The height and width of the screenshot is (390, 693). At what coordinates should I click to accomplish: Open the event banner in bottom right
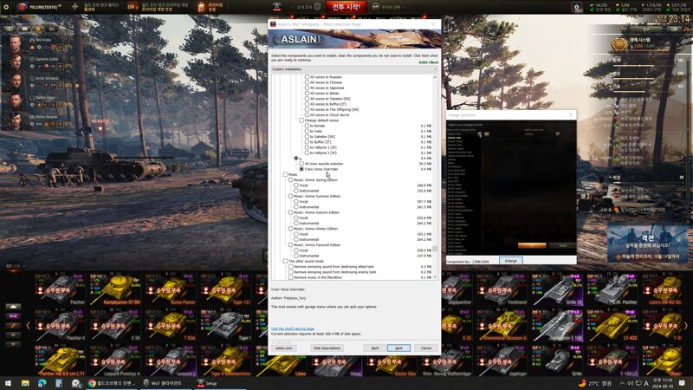(647, 244)
